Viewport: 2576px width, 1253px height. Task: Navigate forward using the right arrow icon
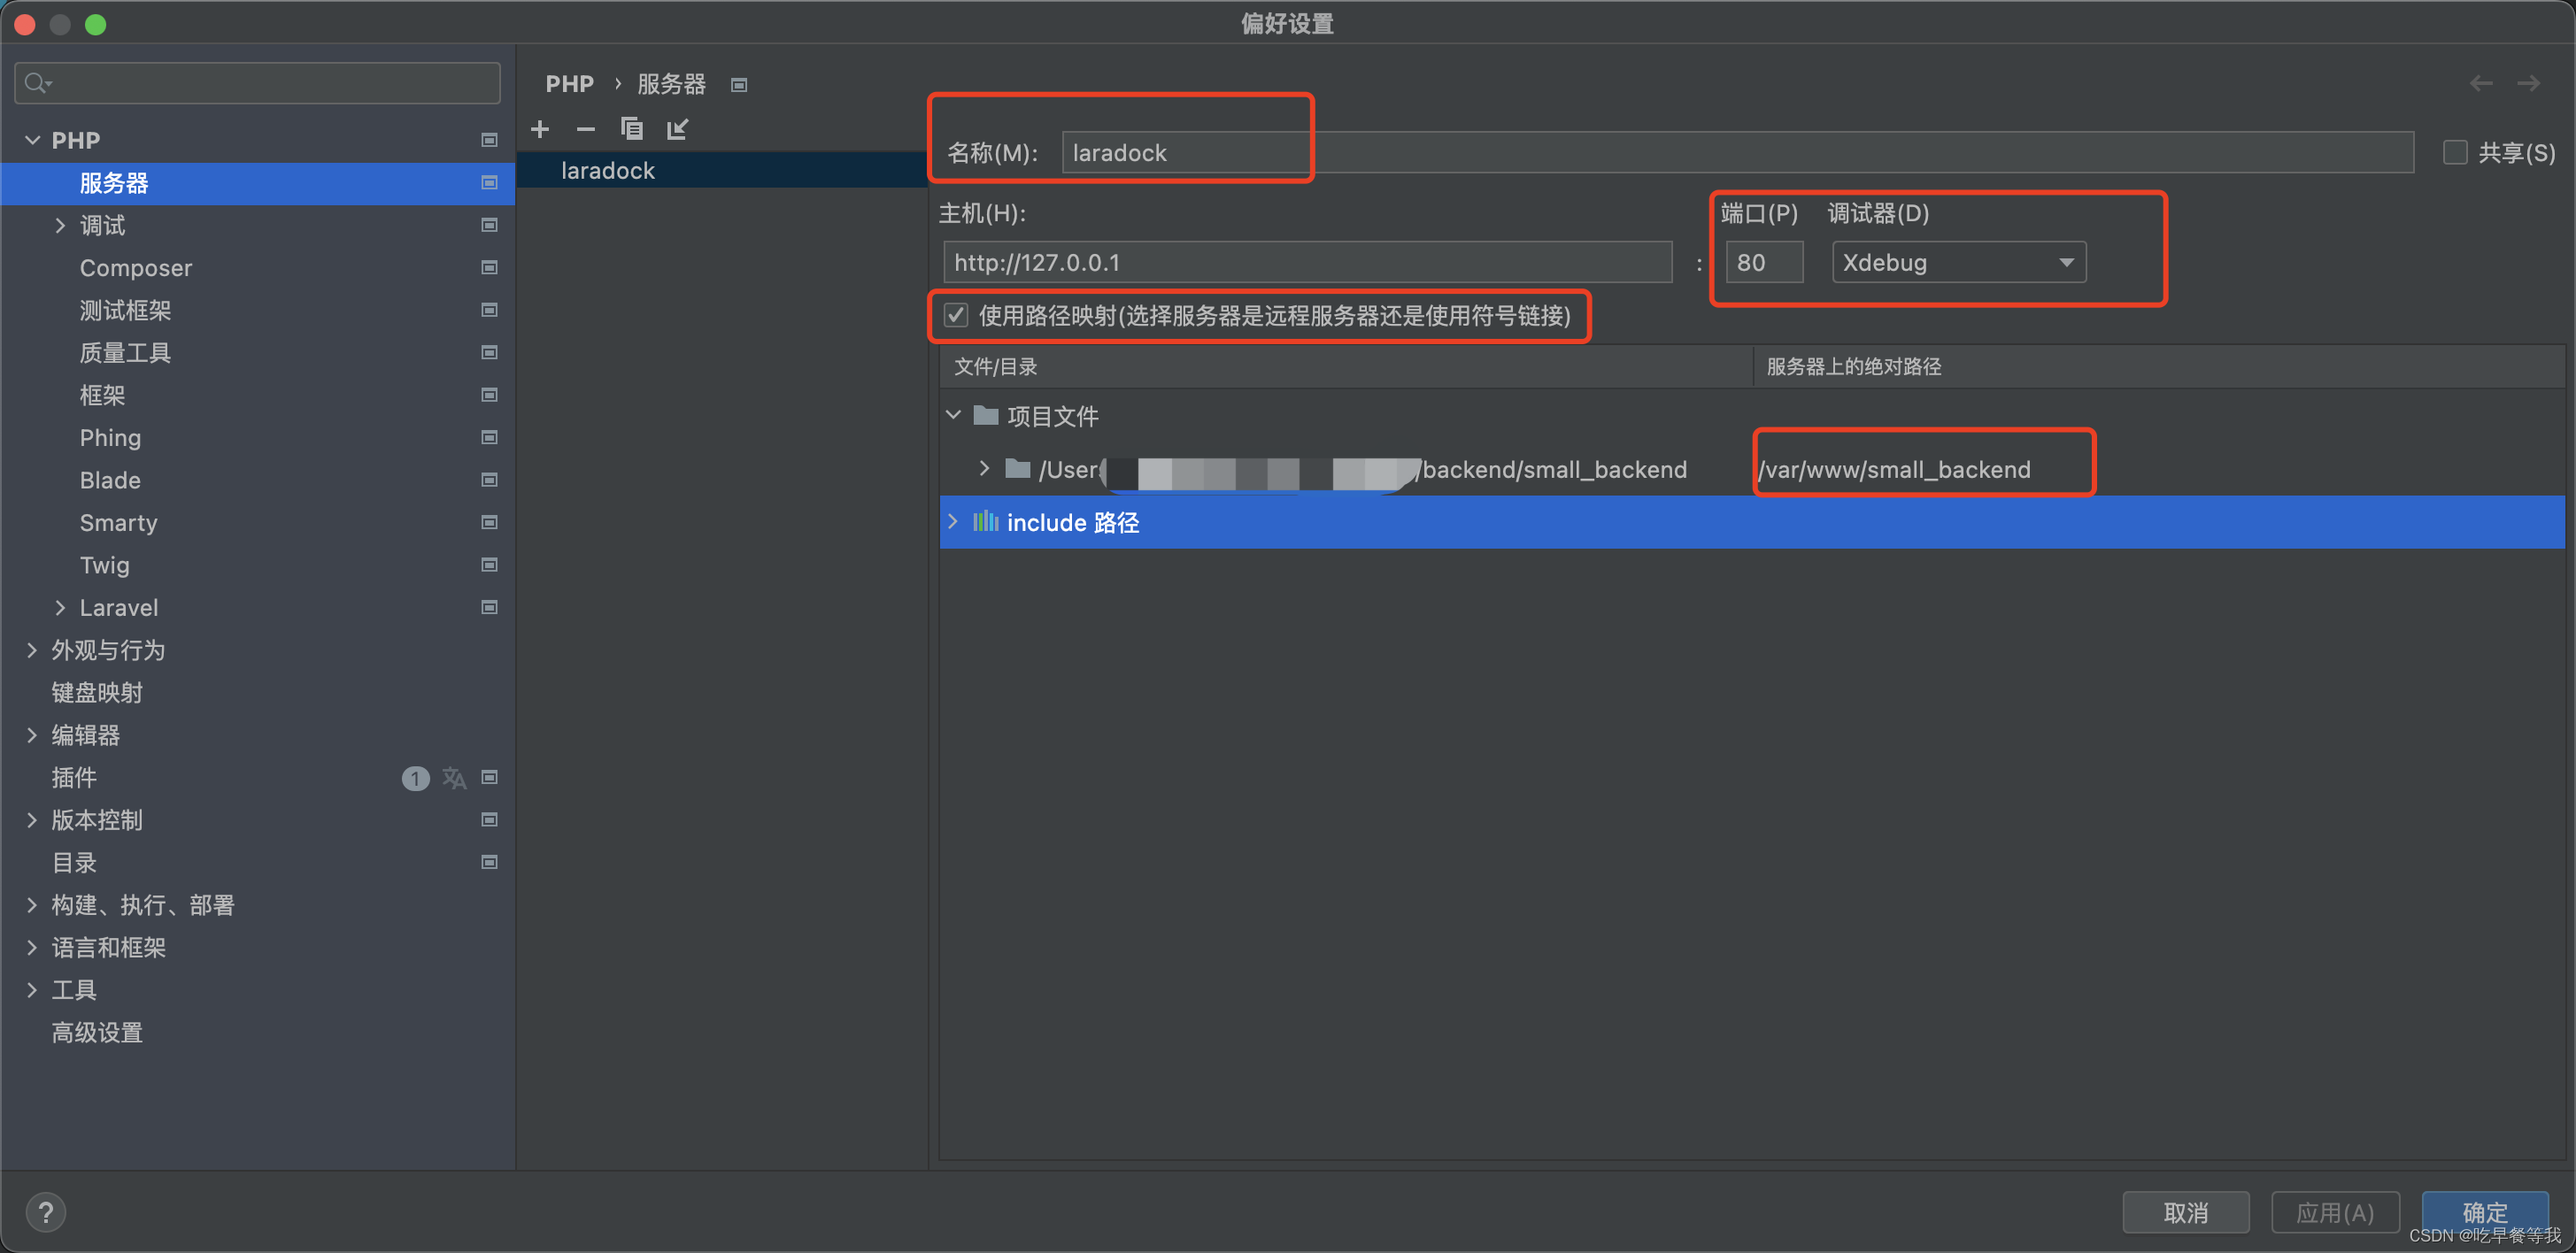coord(2530,83)
